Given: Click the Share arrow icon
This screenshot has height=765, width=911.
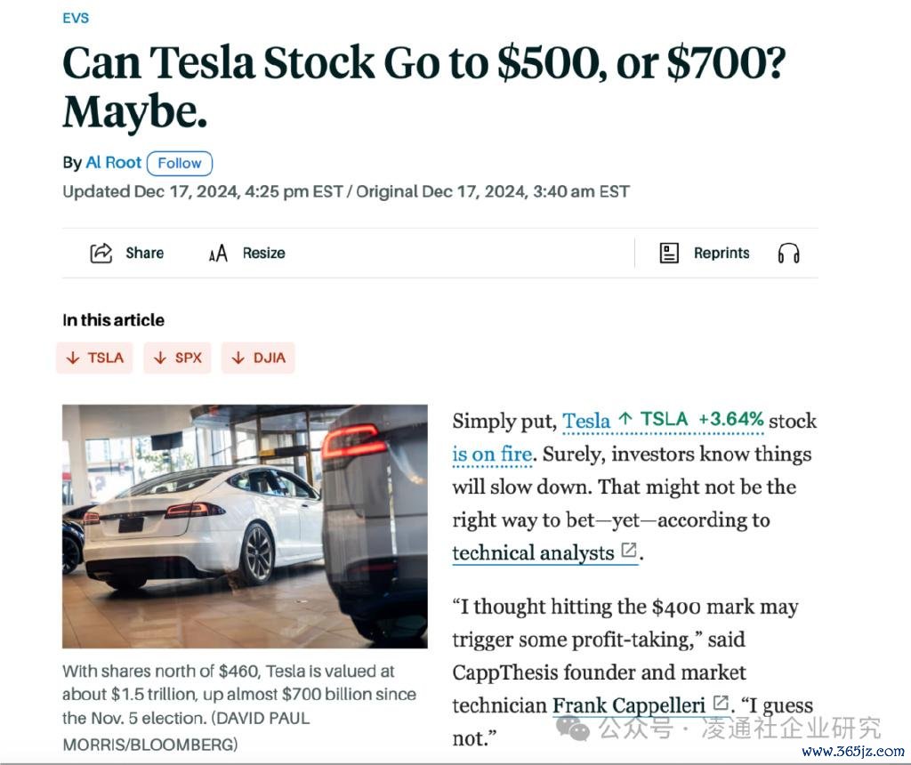Looking at the screenshot, I should (x=101, y=253).
